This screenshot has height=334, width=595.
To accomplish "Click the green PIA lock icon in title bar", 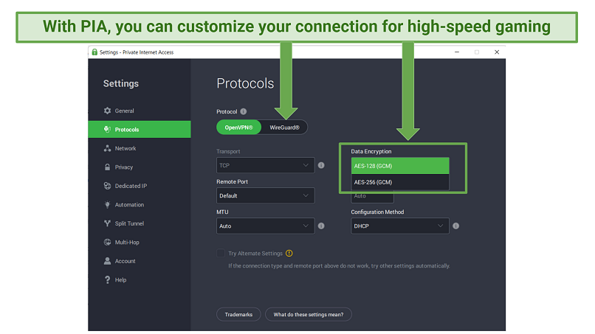I will 94,52.
